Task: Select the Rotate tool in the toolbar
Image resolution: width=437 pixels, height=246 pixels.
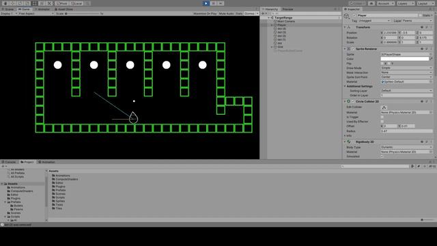Action: 20,3
